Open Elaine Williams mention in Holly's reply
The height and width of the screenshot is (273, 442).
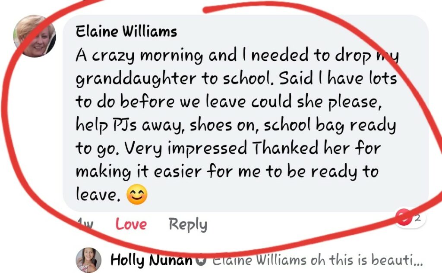[259, 260]
